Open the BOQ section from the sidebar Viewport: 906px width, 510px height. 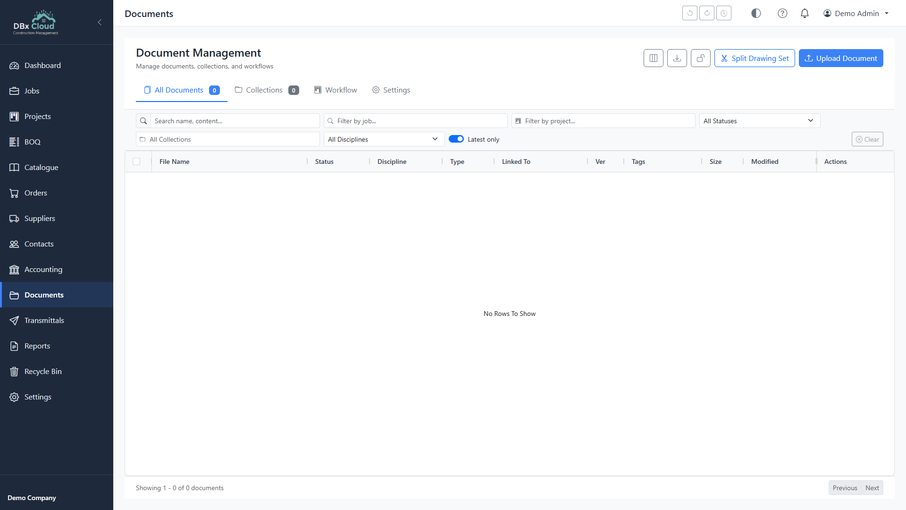tap(31, 142)
